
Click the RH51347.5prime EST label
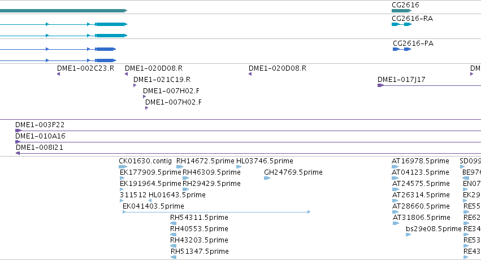click(200, 252)
